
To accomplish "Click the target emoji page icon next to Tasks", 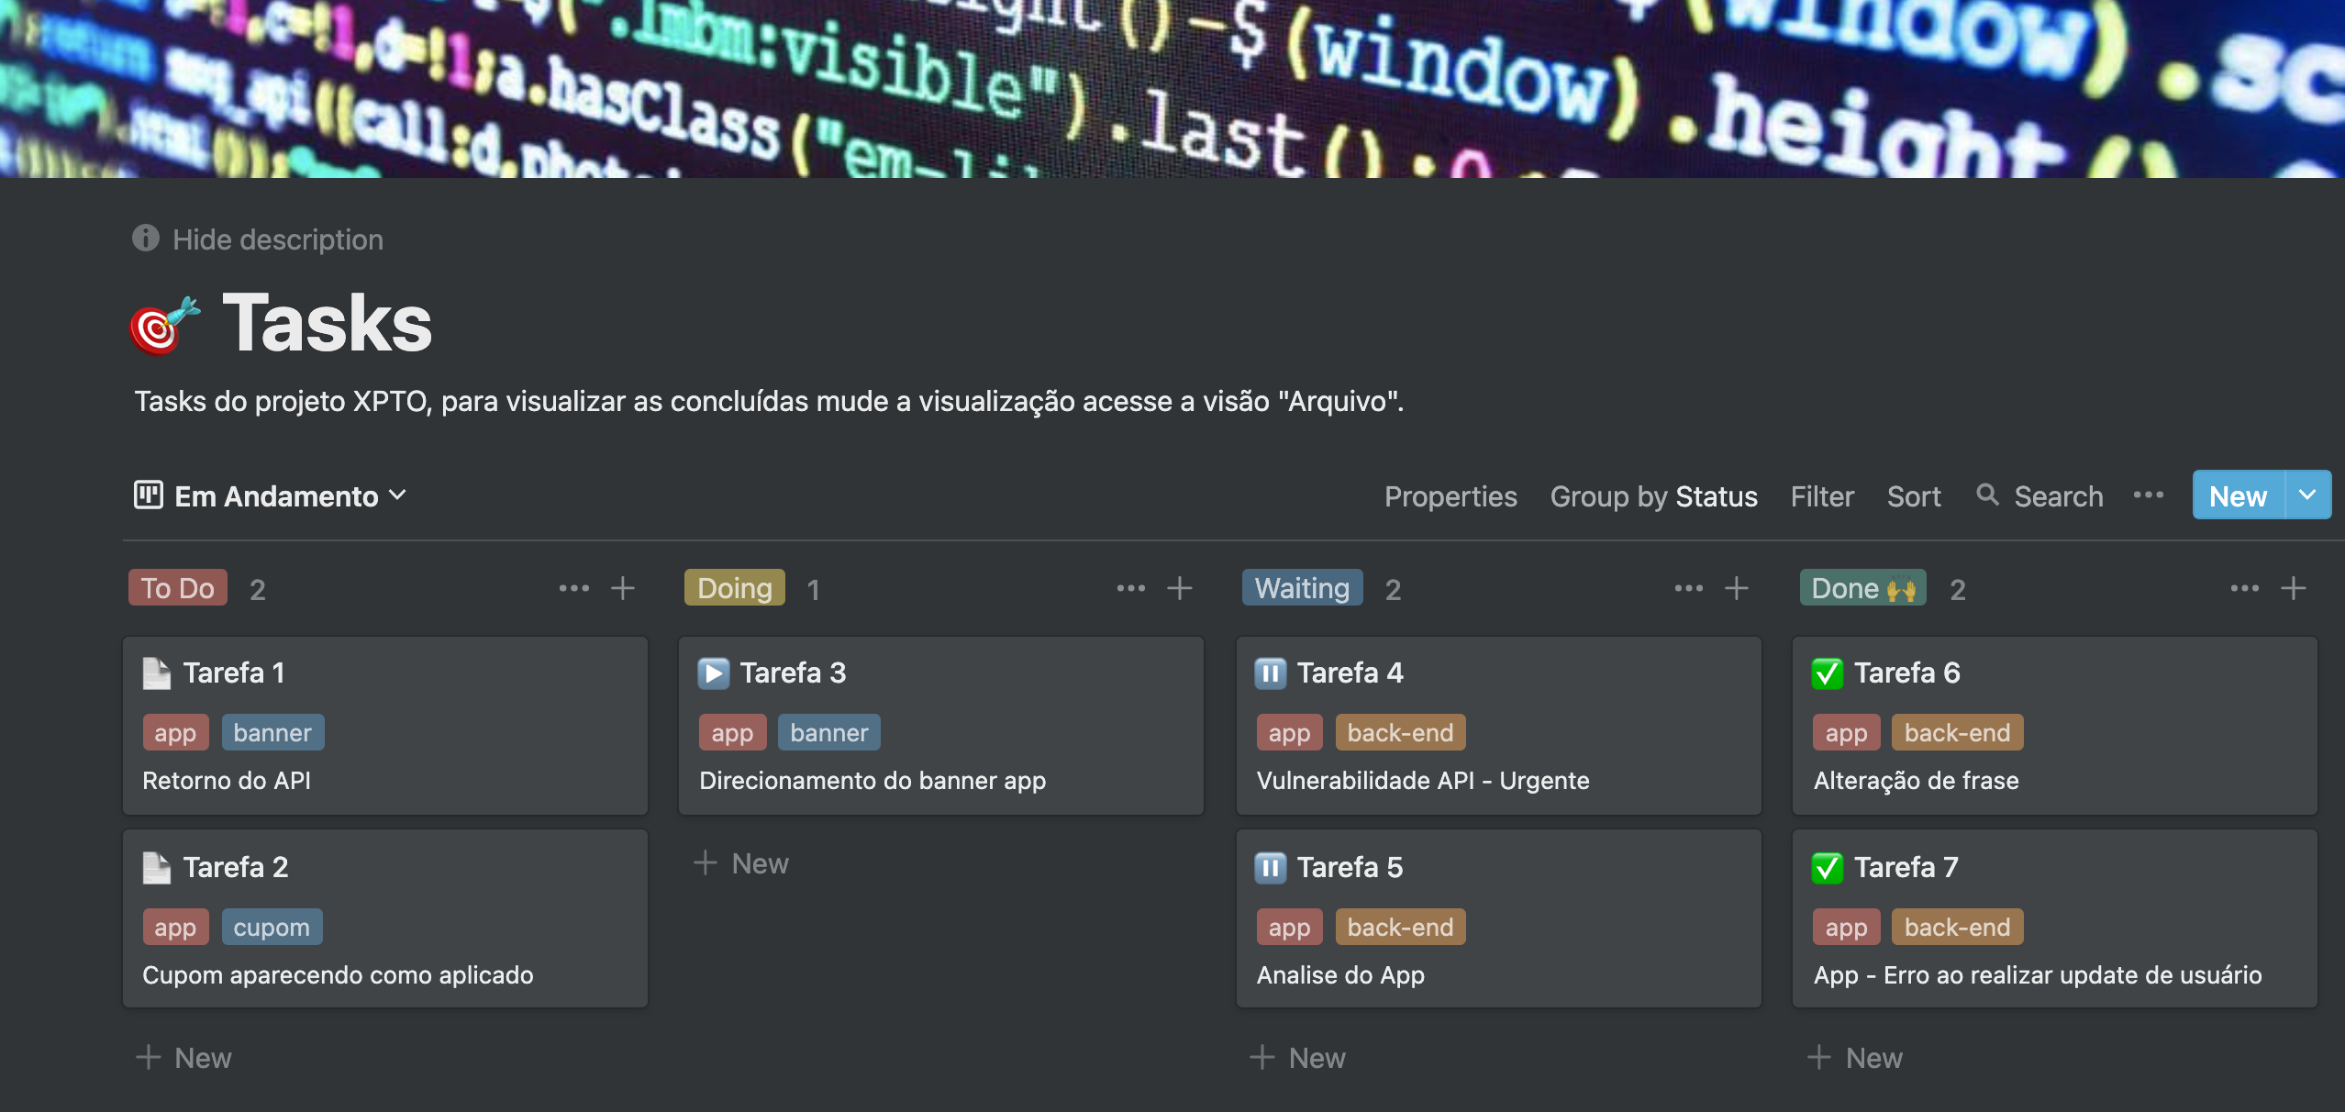I will point(164,325).
